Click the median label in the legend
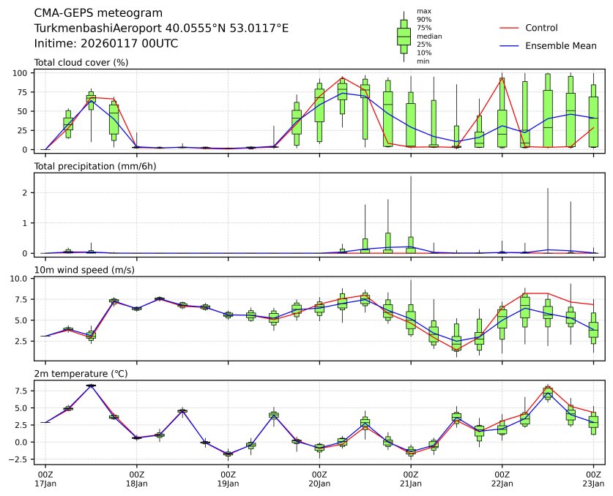The image size is (613, 496). pos(429,36)
